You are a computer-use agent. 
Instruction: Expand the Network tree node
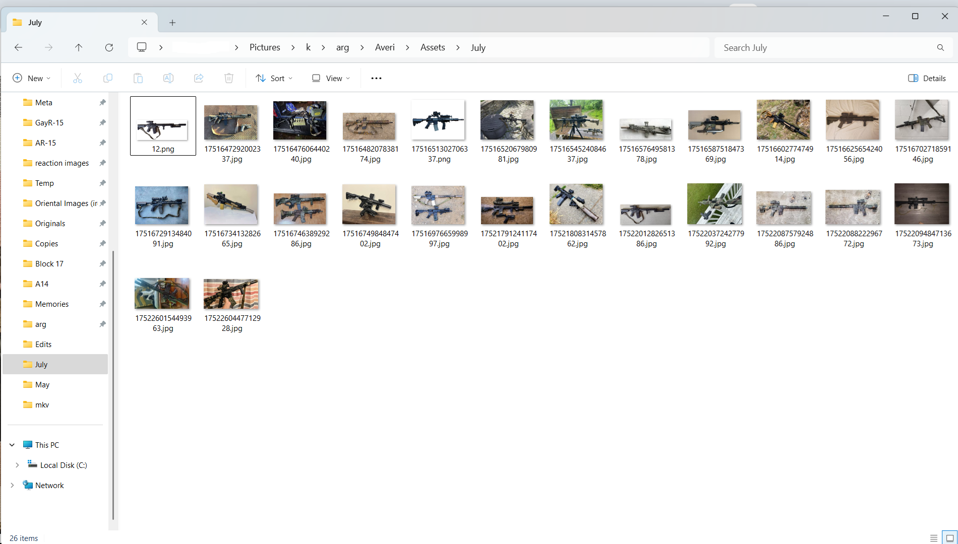[x=12, y=485]
